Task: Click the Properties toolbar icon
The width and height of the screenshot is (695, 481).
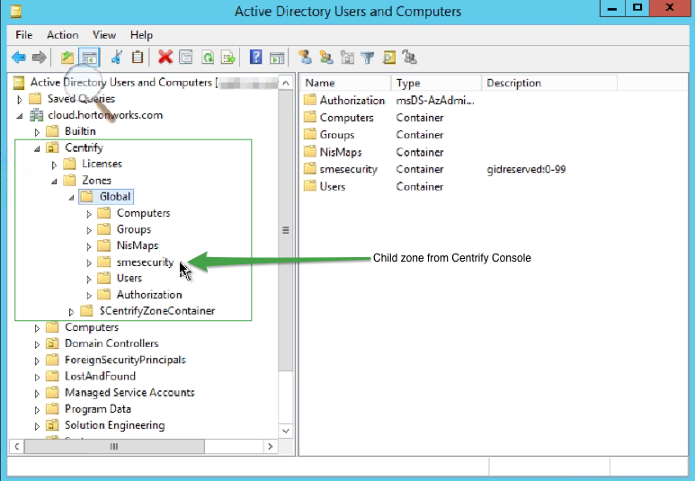Action: 186,58
